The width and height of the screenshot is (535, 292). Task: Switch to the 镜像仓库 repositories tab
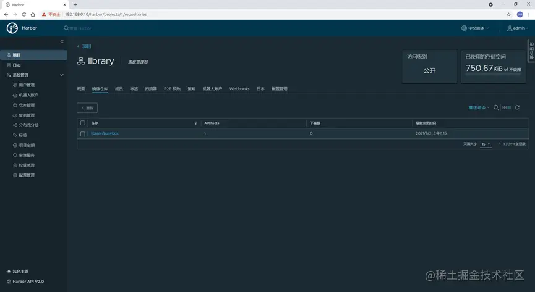coord(100,89)
